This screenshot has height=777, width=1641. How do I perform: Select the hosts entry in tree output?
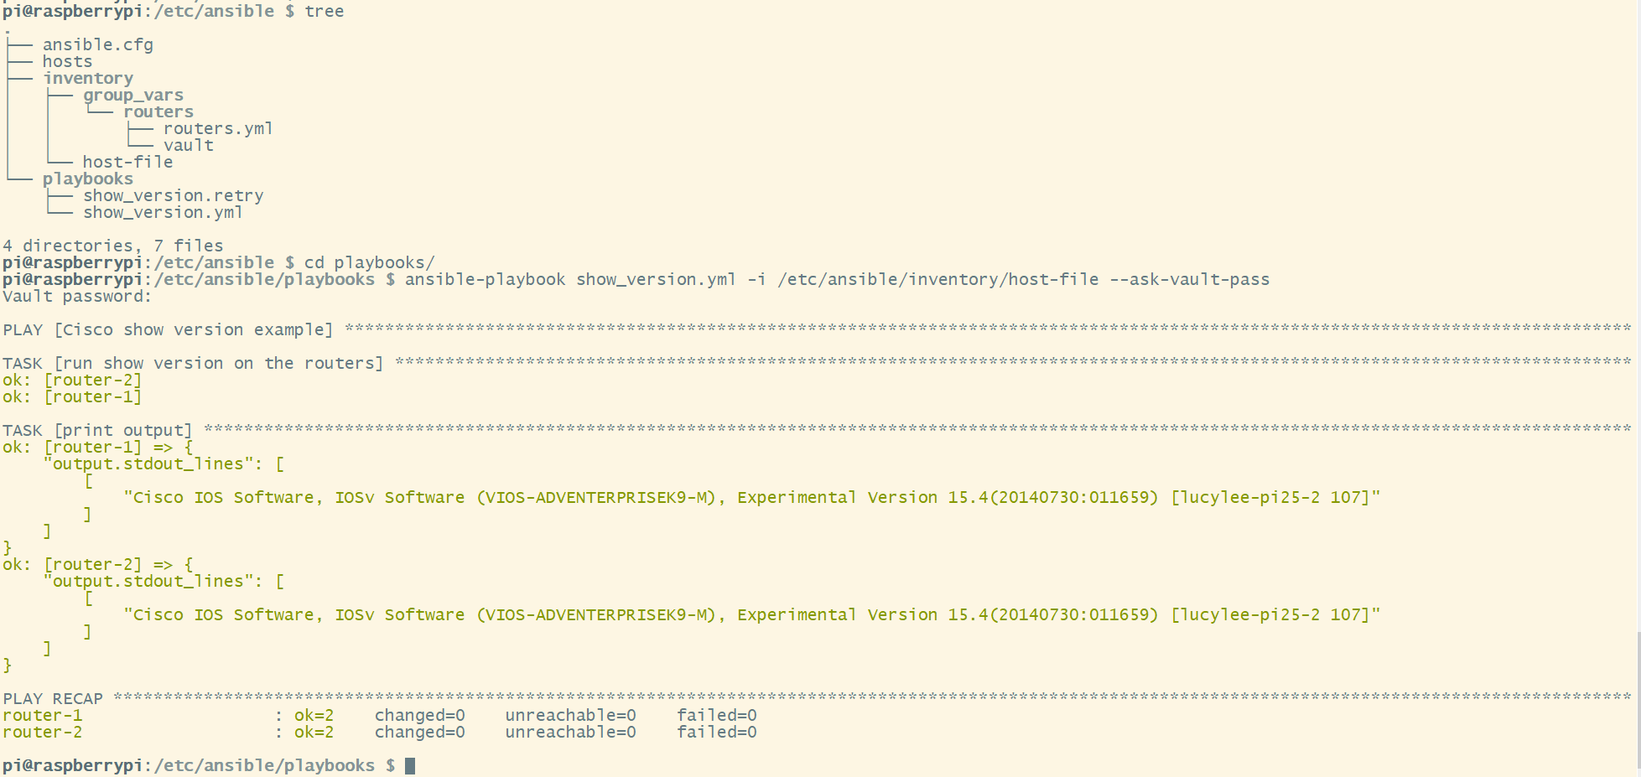click(67, 62)
